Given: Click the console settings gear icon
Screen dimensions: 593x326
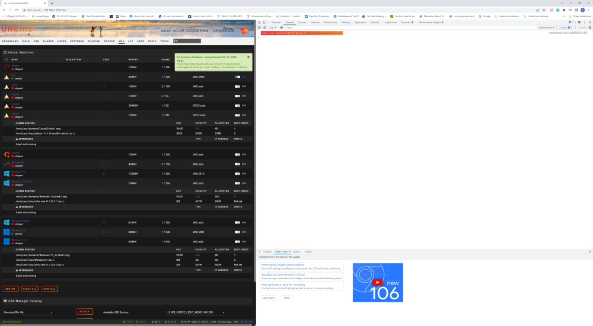Looking at the screenshot, I should pos(590,28).
